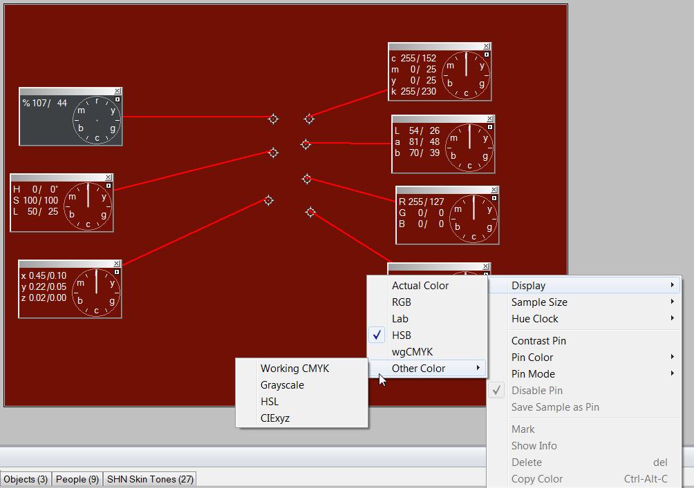Open options arrow on xyz readout panel
The height and width of the screenshot is (488, 694).
coord(117,272)
